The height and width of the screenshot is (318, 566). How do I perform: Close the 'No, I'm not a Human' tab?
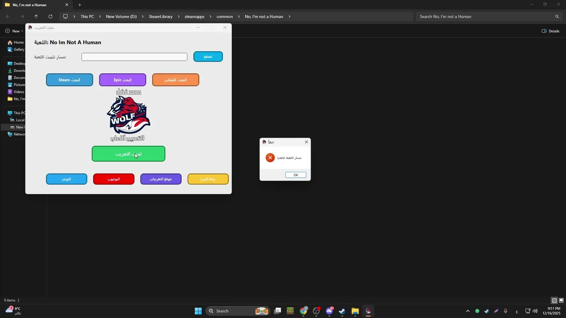click(x=67, y=5)
